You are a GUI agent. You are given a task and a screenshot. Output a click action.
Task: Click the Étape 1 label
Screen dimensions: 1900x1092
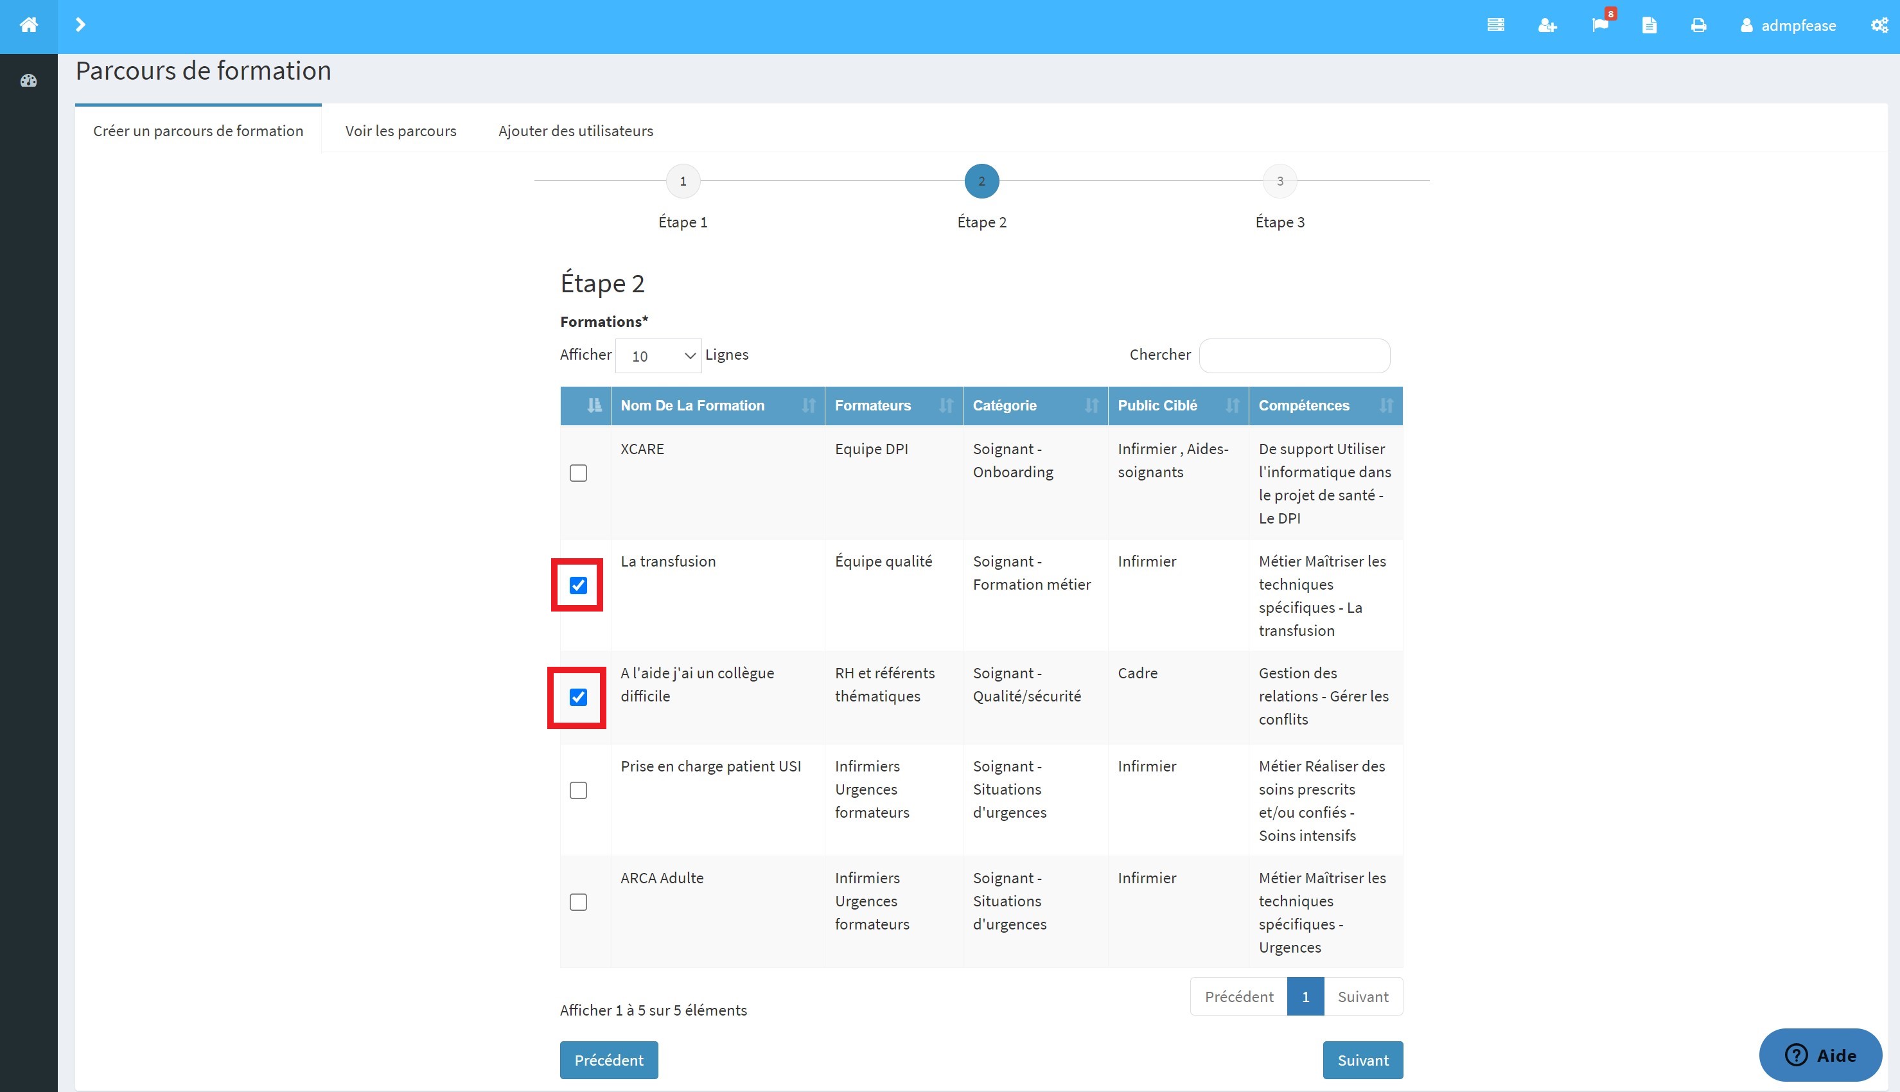point(683,222)
